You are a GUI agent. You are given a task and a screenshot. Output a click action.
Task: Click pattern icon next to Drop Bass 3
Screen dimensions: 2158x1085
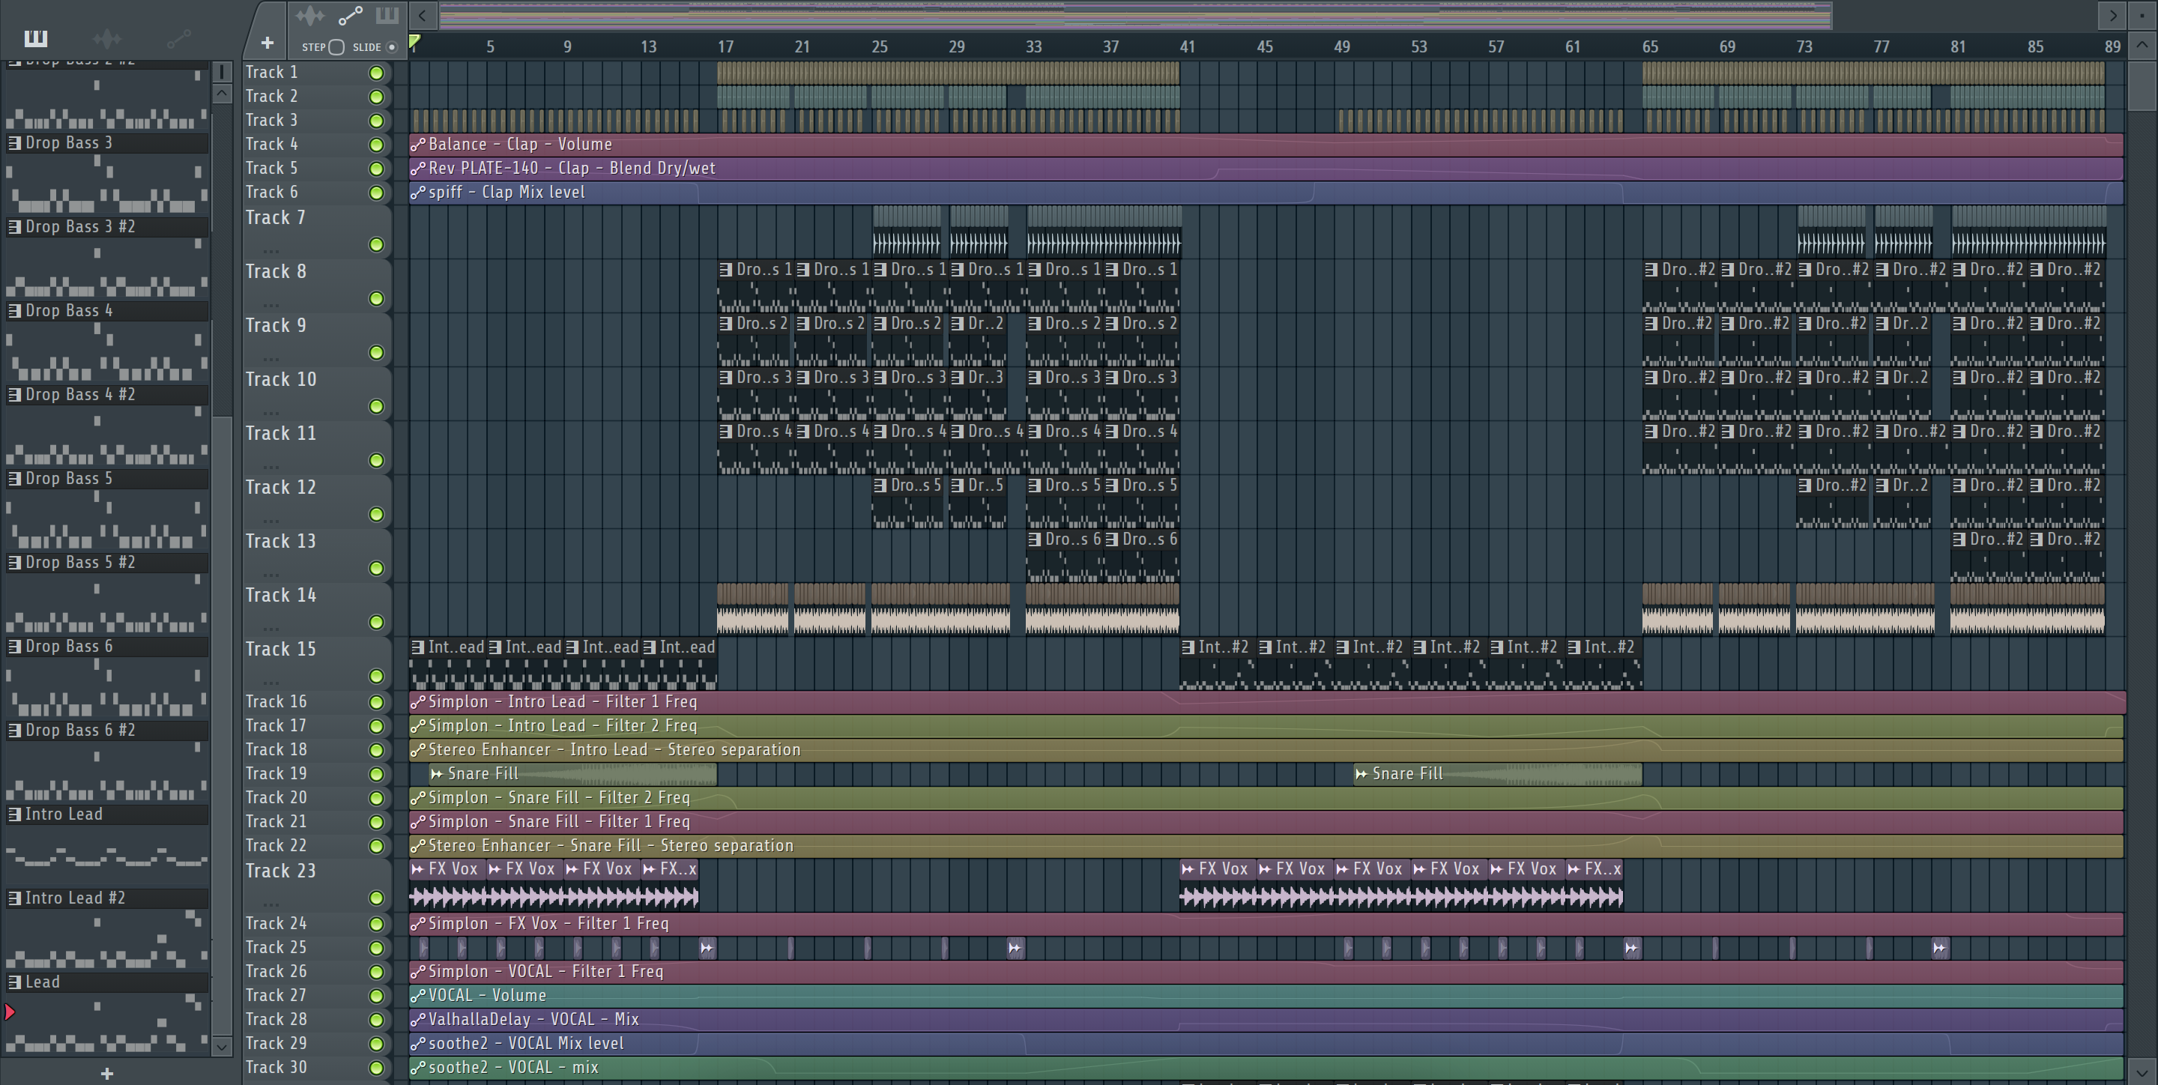pos(14,143)
